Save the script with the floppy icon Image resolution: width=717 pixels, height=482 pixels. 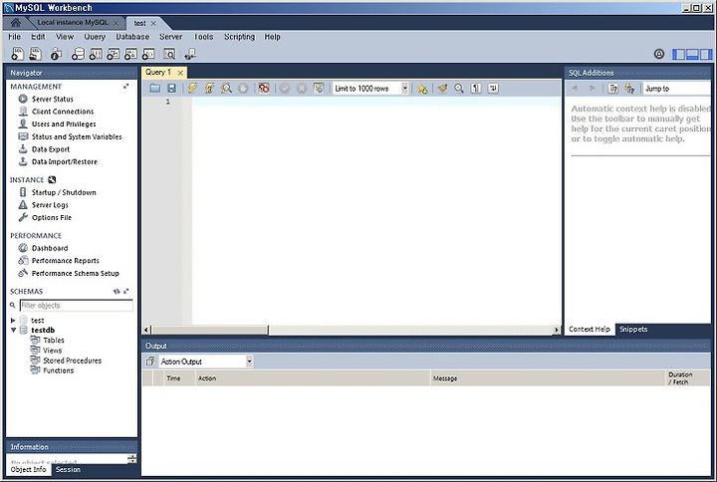(x=171, y=89)
